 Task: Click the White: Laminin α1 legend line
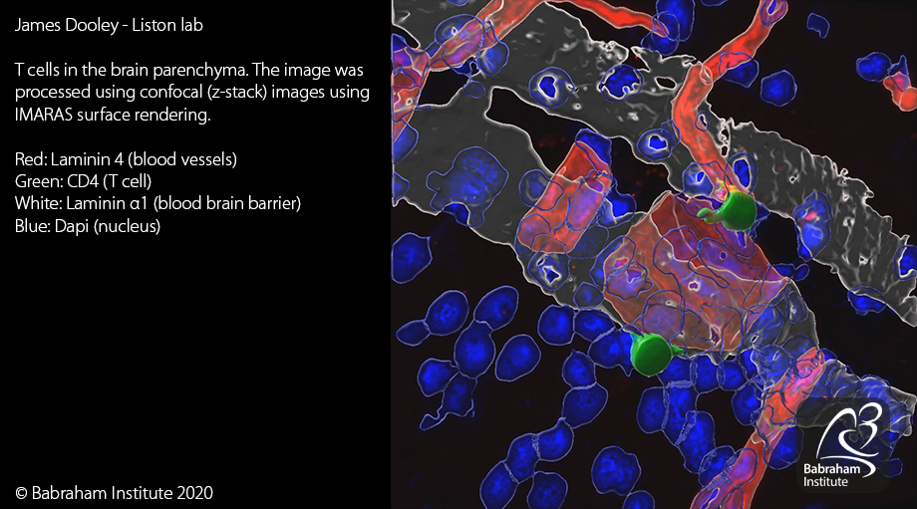157,203
